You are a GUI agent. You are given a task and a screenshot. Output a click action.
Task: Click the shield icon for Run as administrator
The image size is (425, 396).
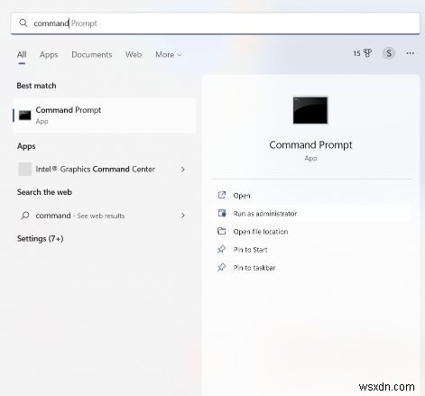click(222, 213)
